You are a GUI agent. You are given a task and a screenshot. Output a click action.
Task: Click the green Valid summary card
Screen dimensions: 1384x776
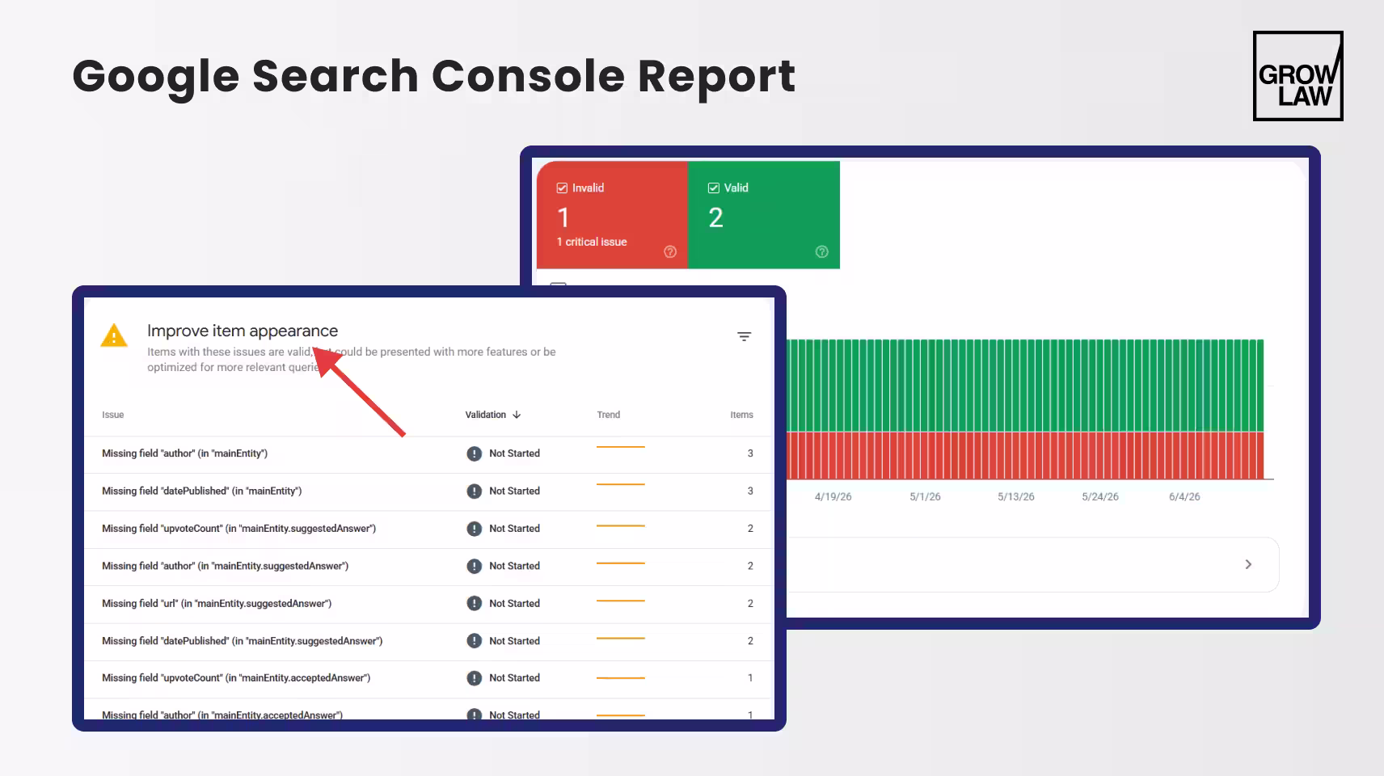point(764,215)
